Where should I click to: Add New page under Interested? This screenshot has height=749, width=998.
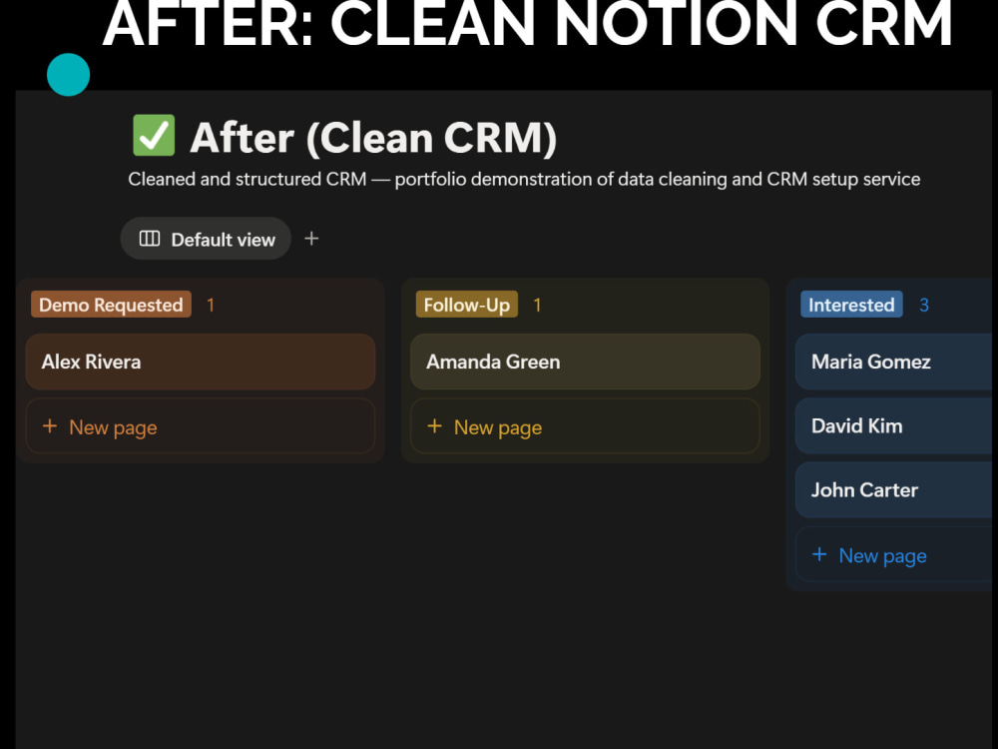pos(893,554)
